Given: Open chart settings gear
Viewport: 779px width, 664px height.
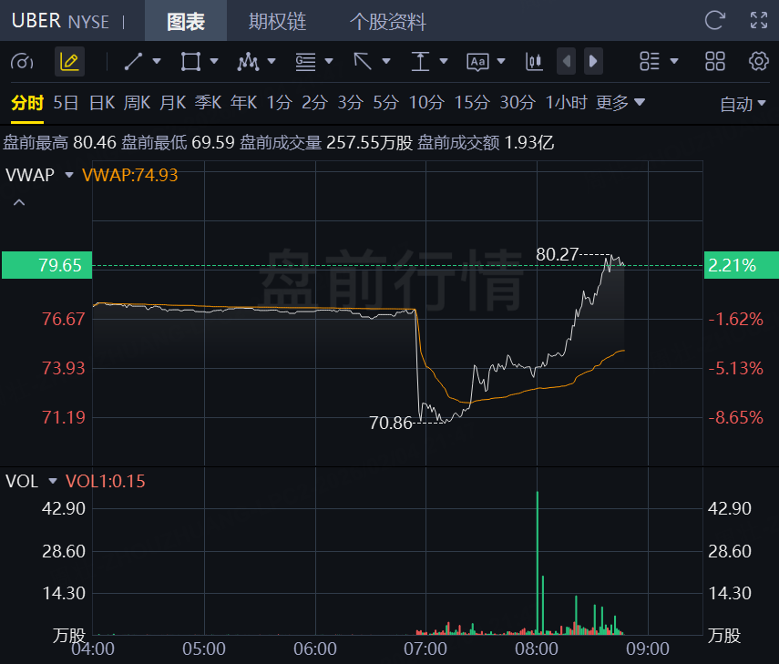Looking at the screenshot, I should [759, 62].
